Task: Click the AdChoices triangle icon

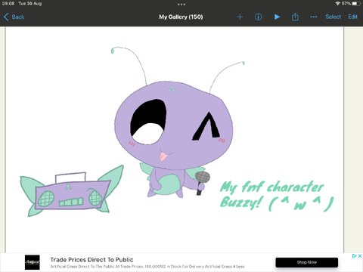Action: (355, 256)
